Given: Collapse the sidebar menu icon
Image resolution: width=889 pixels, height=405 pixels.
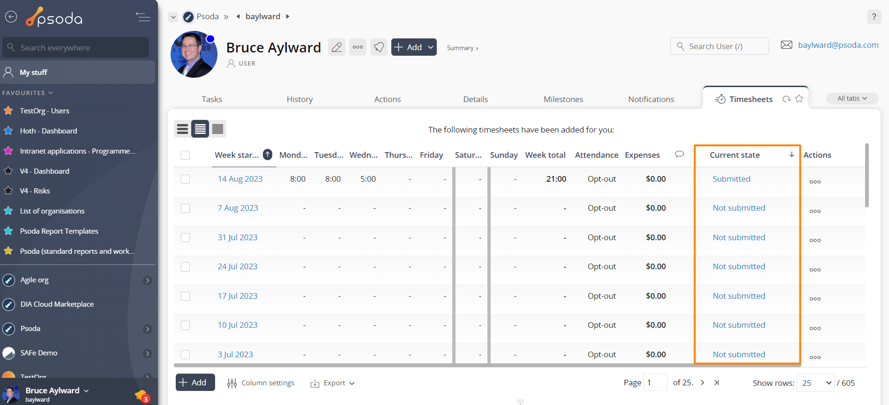Looking at the screenshot, I should [143, 17].
